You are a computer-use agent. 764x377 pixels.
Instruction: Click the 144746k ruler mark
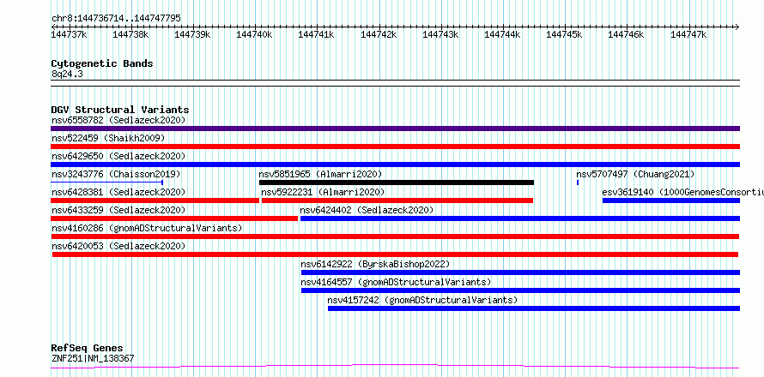(627, 34)
